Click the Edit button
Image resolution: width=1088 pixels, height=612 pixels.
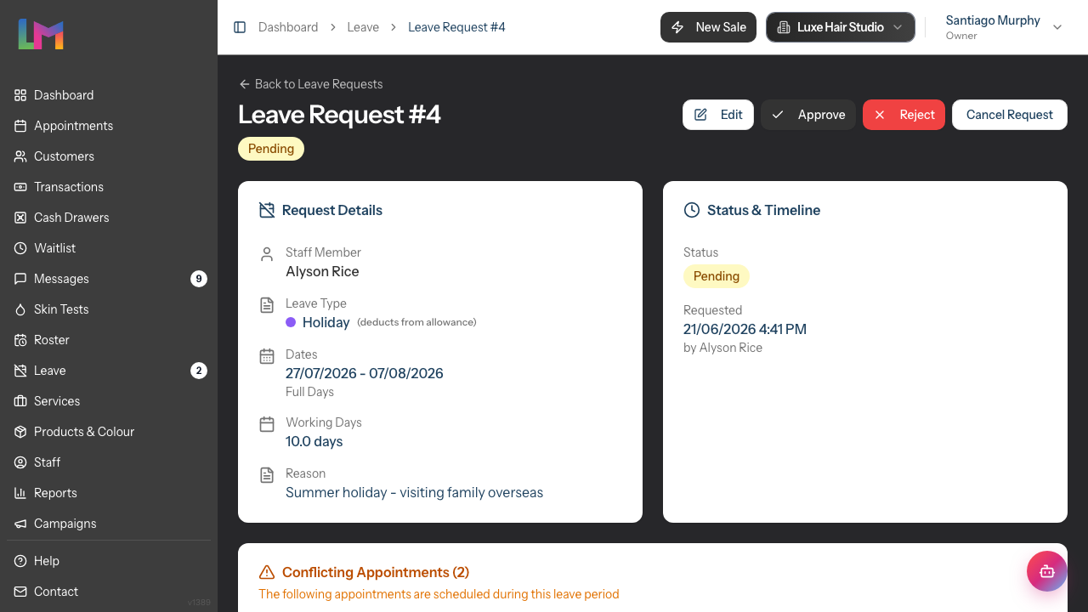coord(718,115)
